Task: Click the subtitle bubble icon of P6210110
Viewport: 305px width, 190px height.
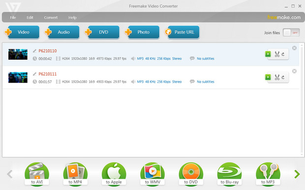Action: tap(192, 59)
